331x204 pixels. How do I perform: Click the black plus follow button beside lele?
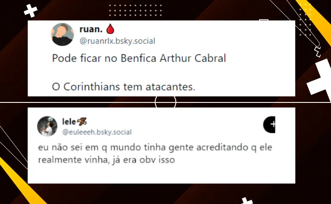coord(269,124)
